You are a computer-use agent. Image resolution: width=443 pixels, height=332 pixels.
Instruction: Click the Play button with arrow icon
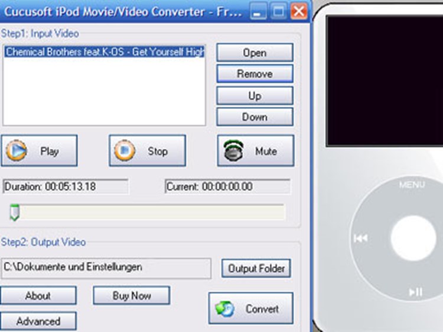point(39,150)
